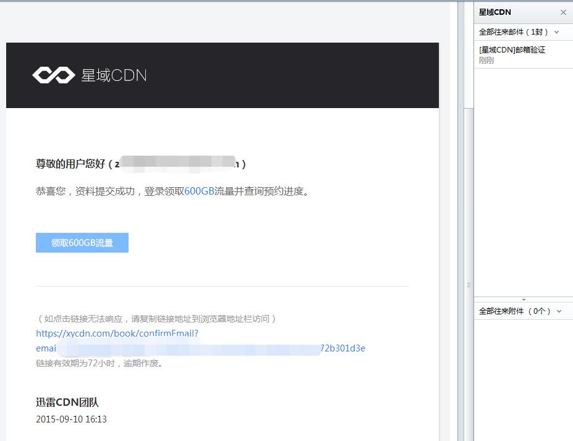Screen dimensions: 573x441
Task: Click the blue 600GB link in sentence
Action: click(x=199, y=191)
